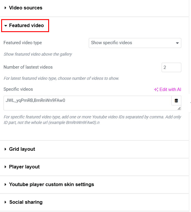Click the Grid layout heading text
Viewport: 191px width, 212px height.
coord(22,149)
